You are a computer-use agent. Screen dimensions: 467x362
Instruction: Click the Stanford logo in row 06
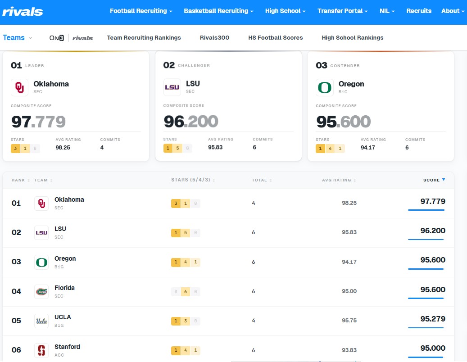[x=41, y=350]
